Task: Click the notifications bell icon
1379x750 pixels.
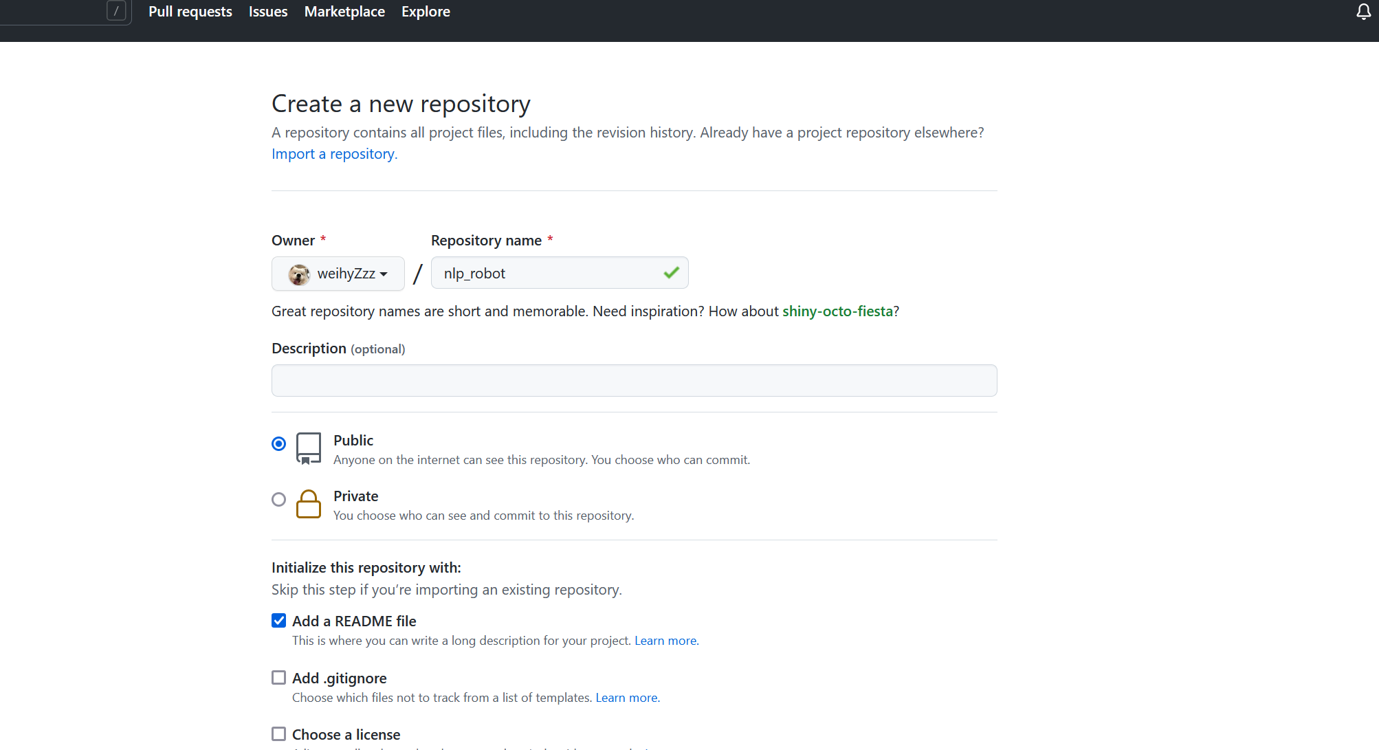Action: point(1363,12)
